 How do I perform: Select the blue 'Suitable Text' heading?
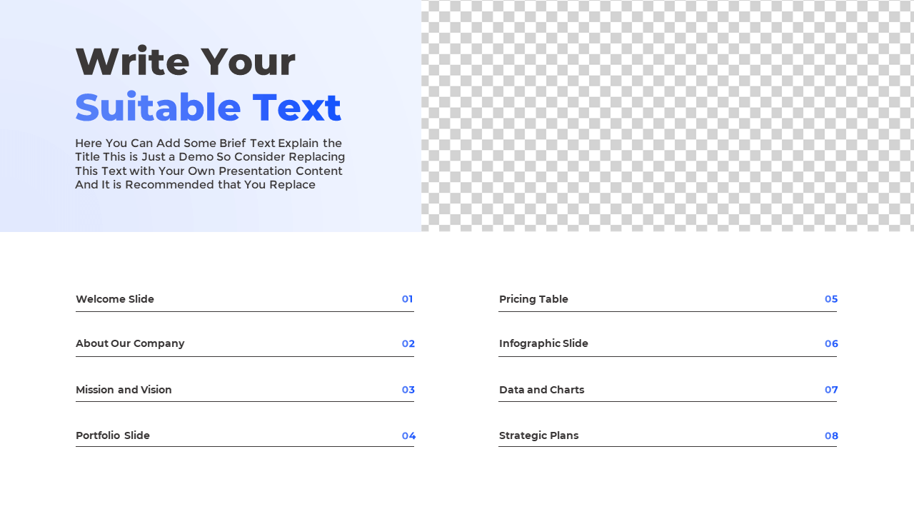click(208, 108)
